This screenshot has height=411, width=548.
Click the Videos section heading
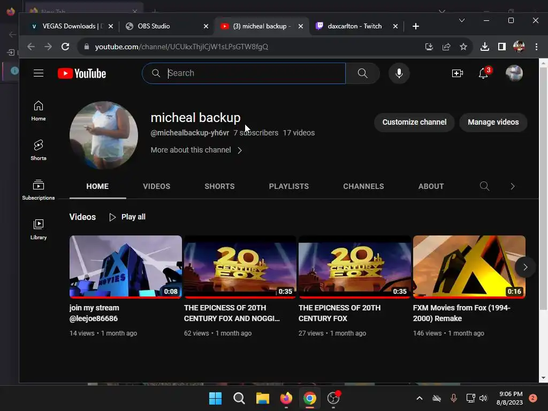click(82, 217)
